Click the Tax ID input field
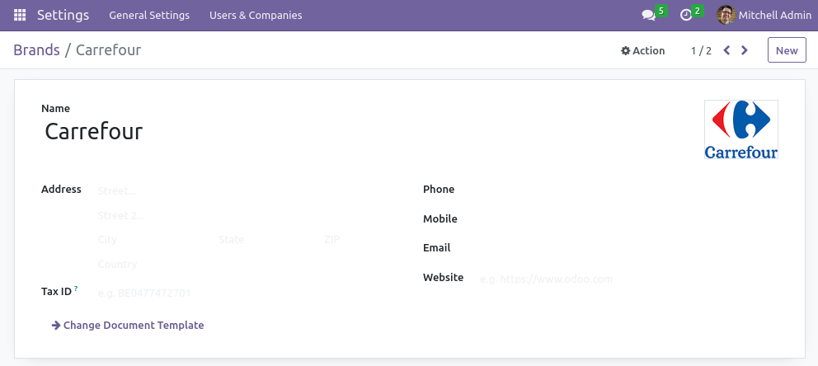 click(231, 293)
